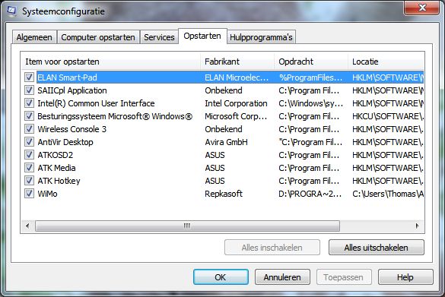Disable the AntiVir Desktop startup checkbox
445x297 pixels.
click(29, 142)
